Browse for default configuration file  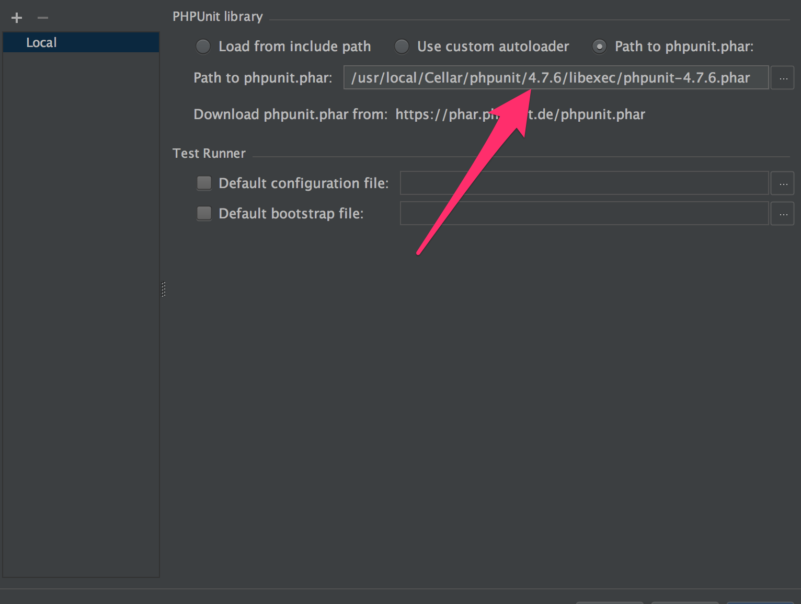point(783,183)
